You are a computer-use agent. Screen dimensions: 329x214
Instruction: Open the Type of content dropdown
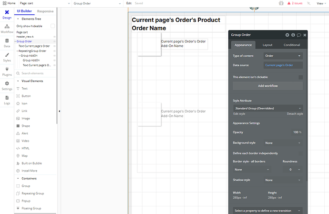click(x=283, y=56)
